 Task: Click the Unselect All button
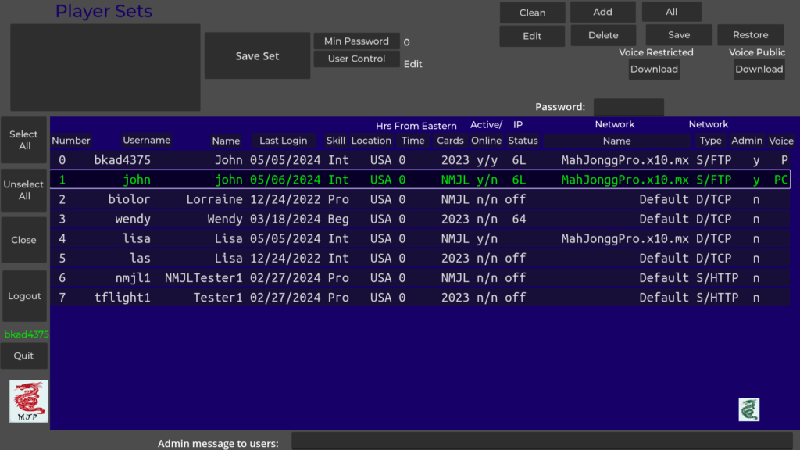coord(23,191)
